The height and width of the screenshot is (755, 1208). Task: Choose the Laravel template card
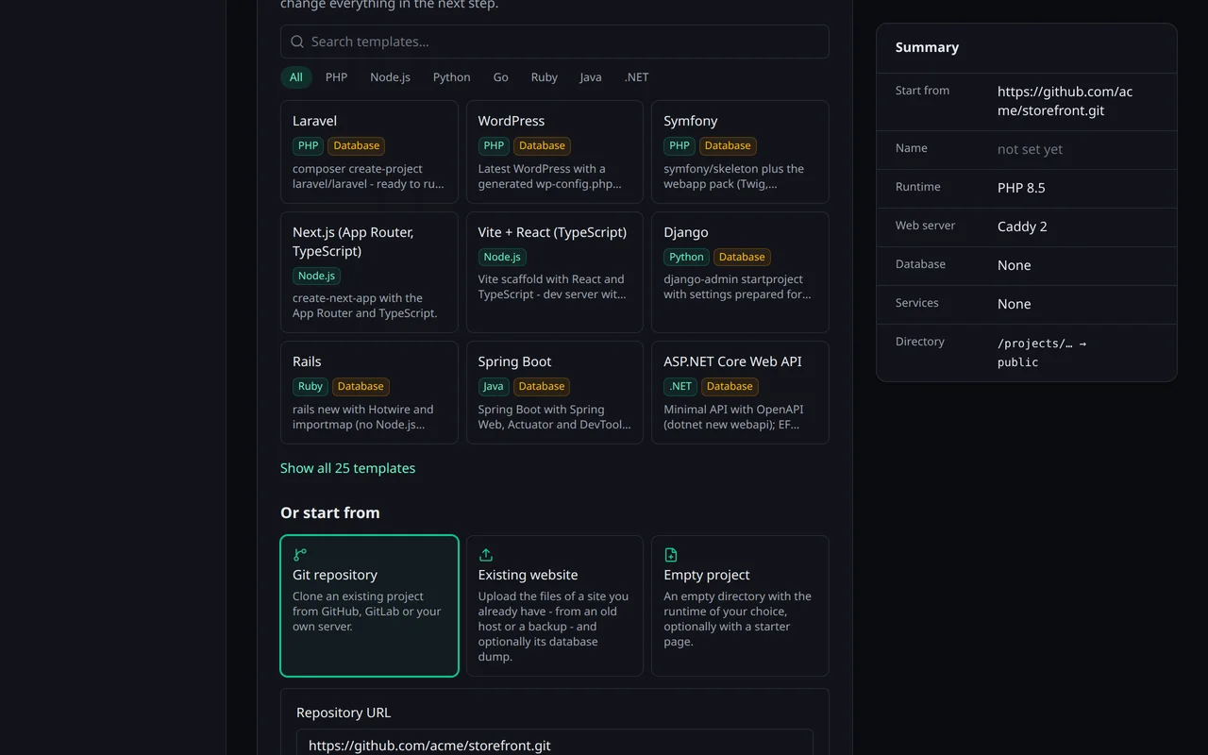(369, 152)
